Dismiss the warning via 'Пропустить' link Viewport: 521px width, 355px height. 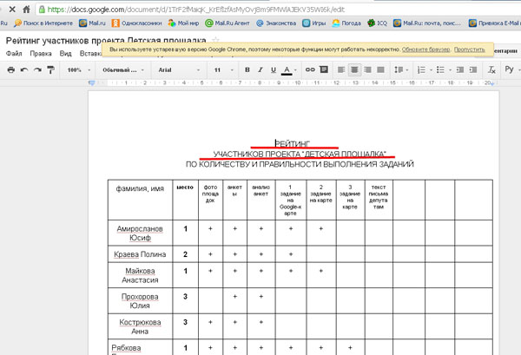click(x=468, y=50)
